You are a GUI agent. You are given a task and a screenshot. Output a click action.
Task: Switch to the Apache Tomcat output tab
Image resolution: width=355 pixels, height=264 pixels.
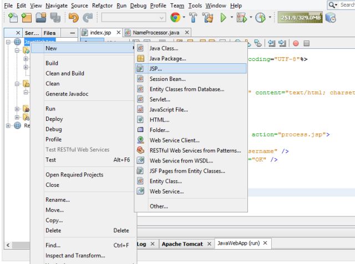182,244
